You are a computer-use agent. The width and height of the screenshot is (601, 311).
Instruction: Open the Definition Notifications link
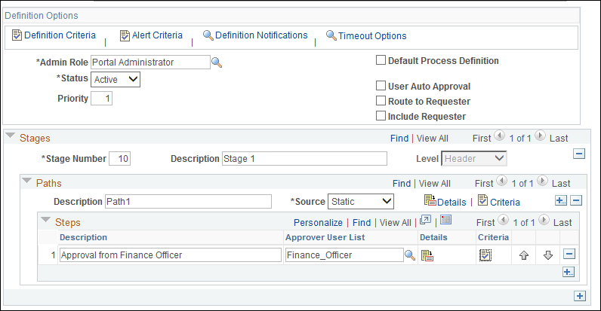click(x=261, y=35)
